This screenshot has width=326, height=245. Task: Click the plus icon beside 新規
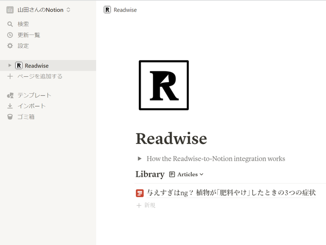(x=139, y=205)
